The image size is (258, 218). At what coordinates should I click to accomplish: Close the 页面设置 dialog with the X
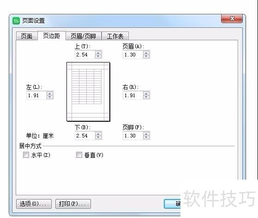(232, 19)
